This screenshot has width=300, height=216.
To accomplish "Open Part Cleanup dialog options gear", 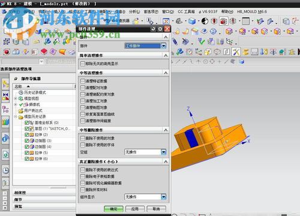I will point(160,29).
